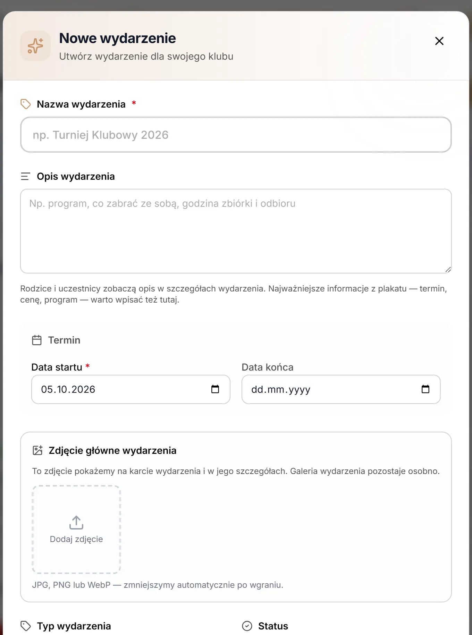Click inside the Opis wydarzenia textarea
This screenshot has width=472, height=635.
coord(236,231)
